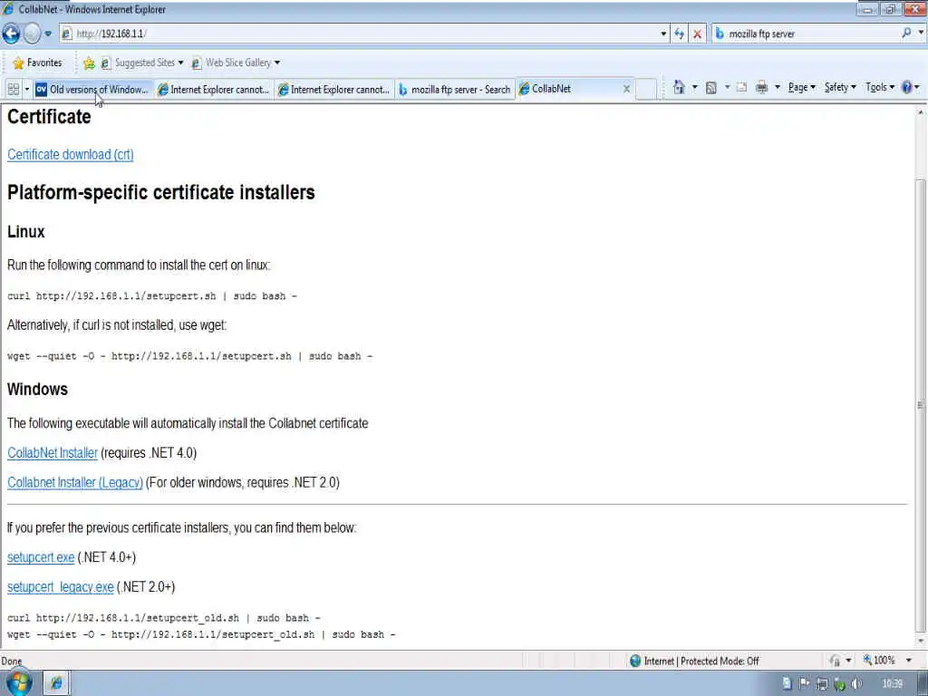928x696 pixels.
Task: Expand the address bar autocomplete dropdown
Action: pyautogui.click(x=663, y=34)
